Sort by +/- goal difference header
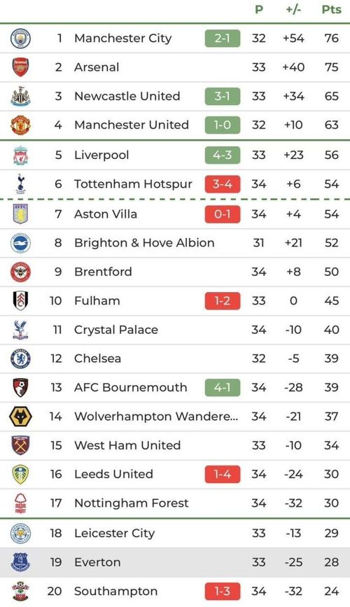The image size is (350, 607). pyautogui.click(x=293, y=10)
